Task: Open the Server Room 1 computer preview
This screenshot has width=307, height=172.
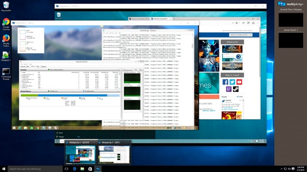Action: pos(291,40)
